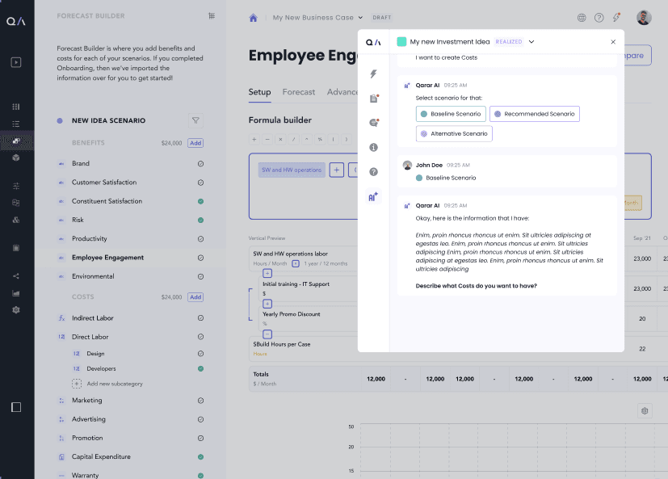Switch to the Setup tab
The image size is (668, 479).
(x=259, y=92)
